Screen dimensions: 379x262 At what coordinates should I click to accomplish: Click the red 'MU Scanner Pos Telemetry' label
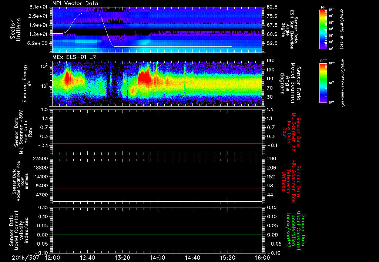[x=291, y=181]
